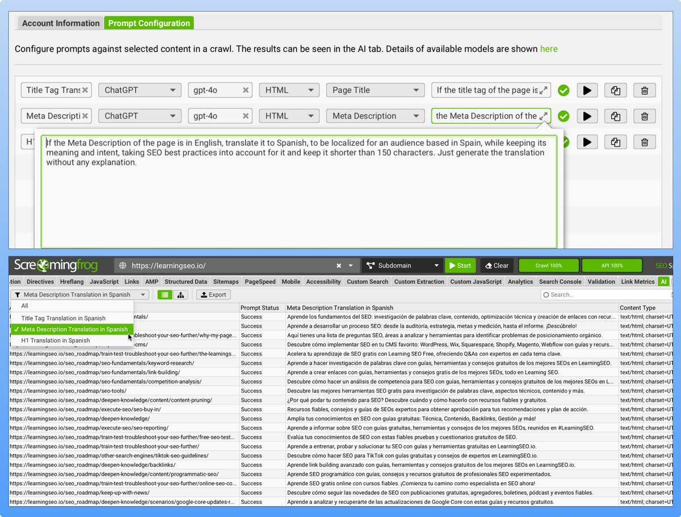Follow the 'here' models details link
The image size is (681, 517).
click(x=548, y=49)
